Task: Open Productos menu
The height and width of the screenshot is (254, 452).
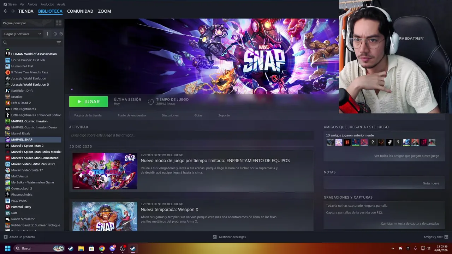Action: (x=47, y=4)
